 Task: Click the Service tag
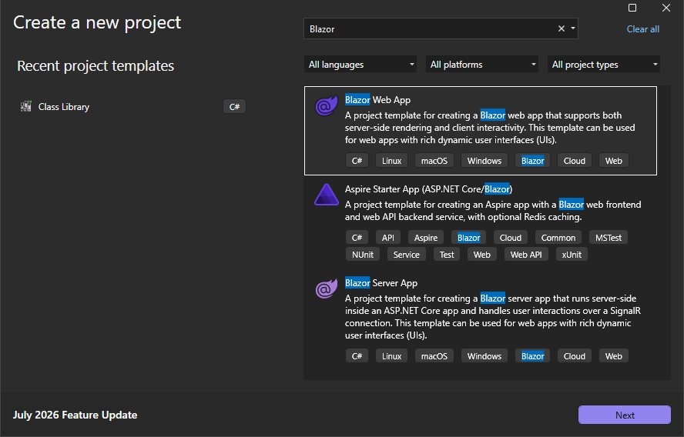(x=407, y=255)
